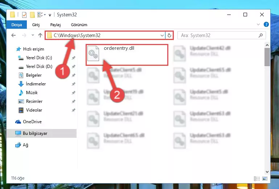Open recent locations dropdown arrow
The width and height of the screenshot is (279, 189).
point(33,35)
